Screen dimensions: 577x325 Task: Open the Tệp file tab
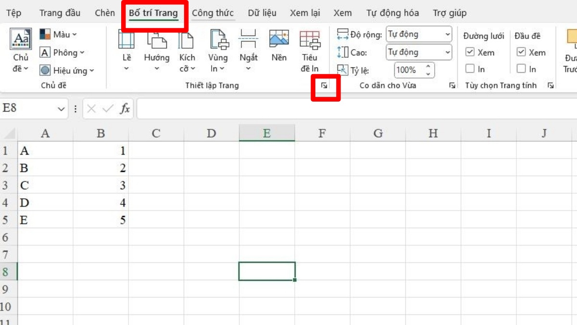click(14, 13)
